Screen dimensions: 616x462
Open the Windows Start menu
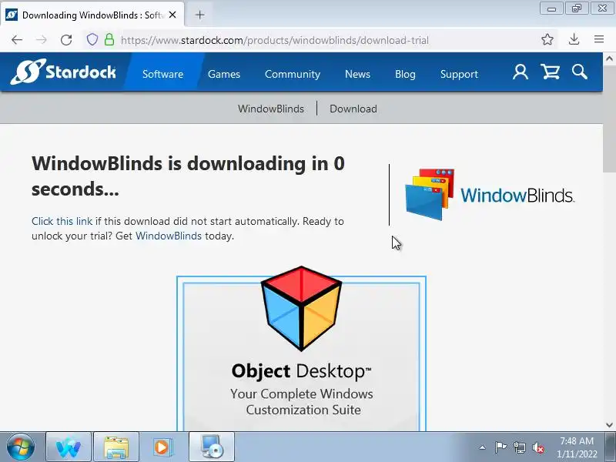point(21,447)
